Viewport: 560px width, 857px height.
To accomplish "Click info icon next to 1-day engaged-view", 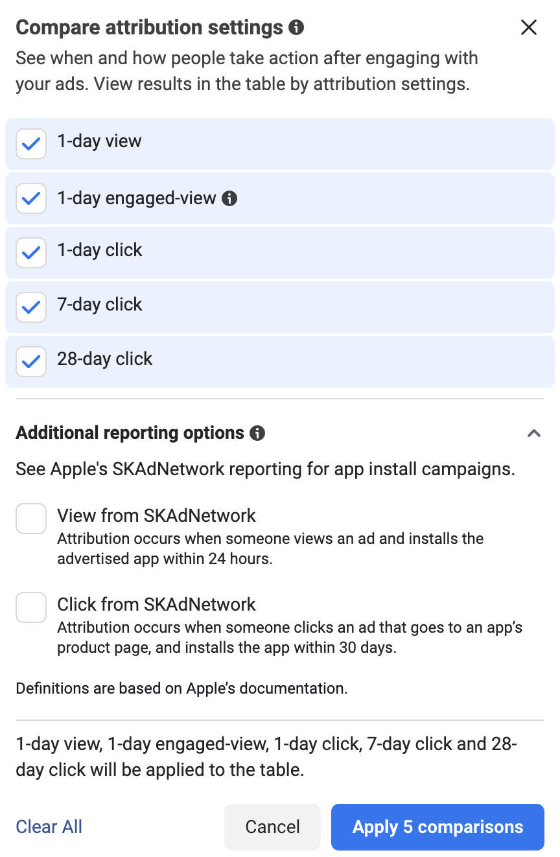I will 229,198.
